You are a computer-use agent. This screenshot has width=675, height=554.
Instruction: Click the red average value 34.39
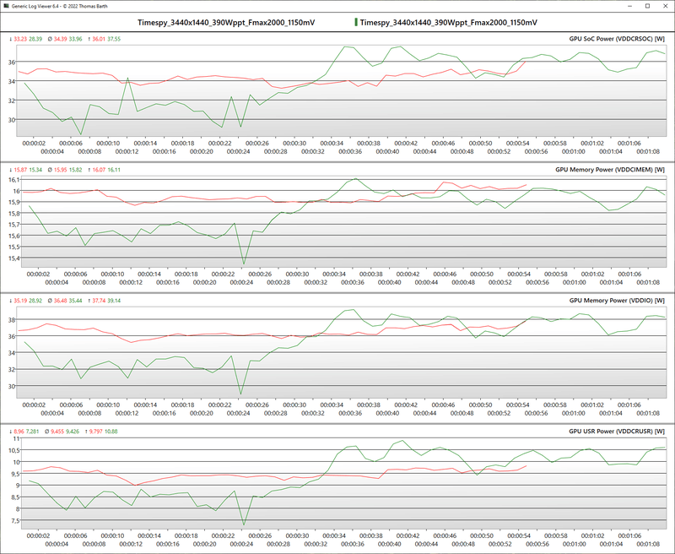coord(60,39)
